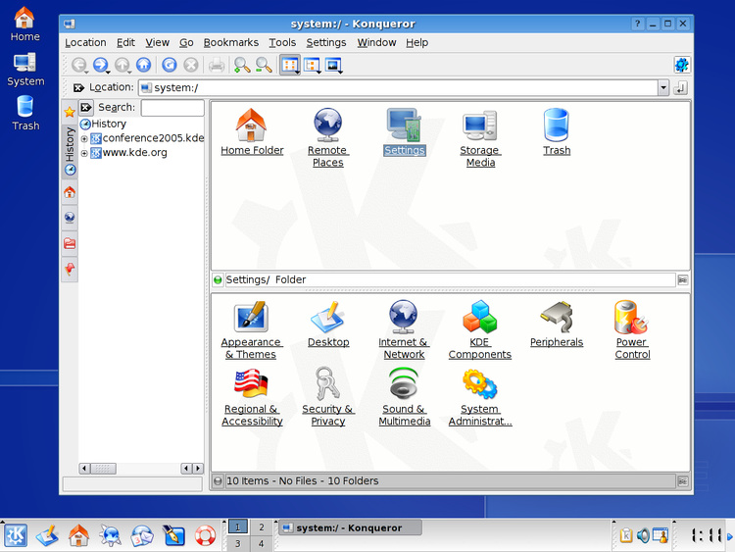Click bottom pane view link toggle
The height and width of the screenshot is (552, 735).
[x=682, y=481]
